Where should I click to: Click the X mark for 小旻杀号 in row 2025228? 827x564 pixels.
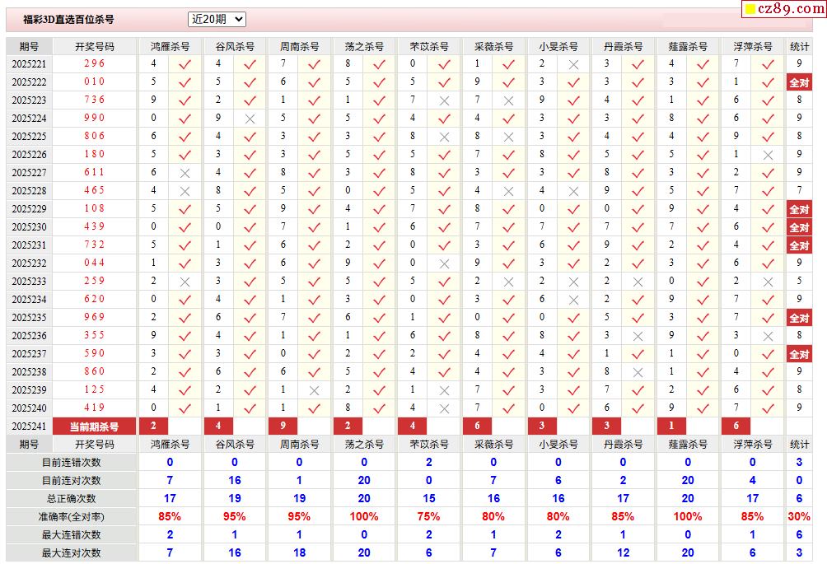pos(573,192)
